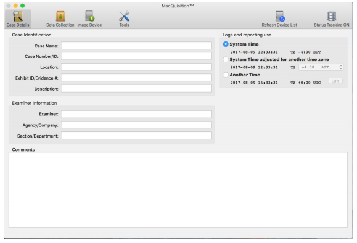Click the 'TZ +0:00 UTC' text
The image size is (357, 243).
[x=306, y=83]
